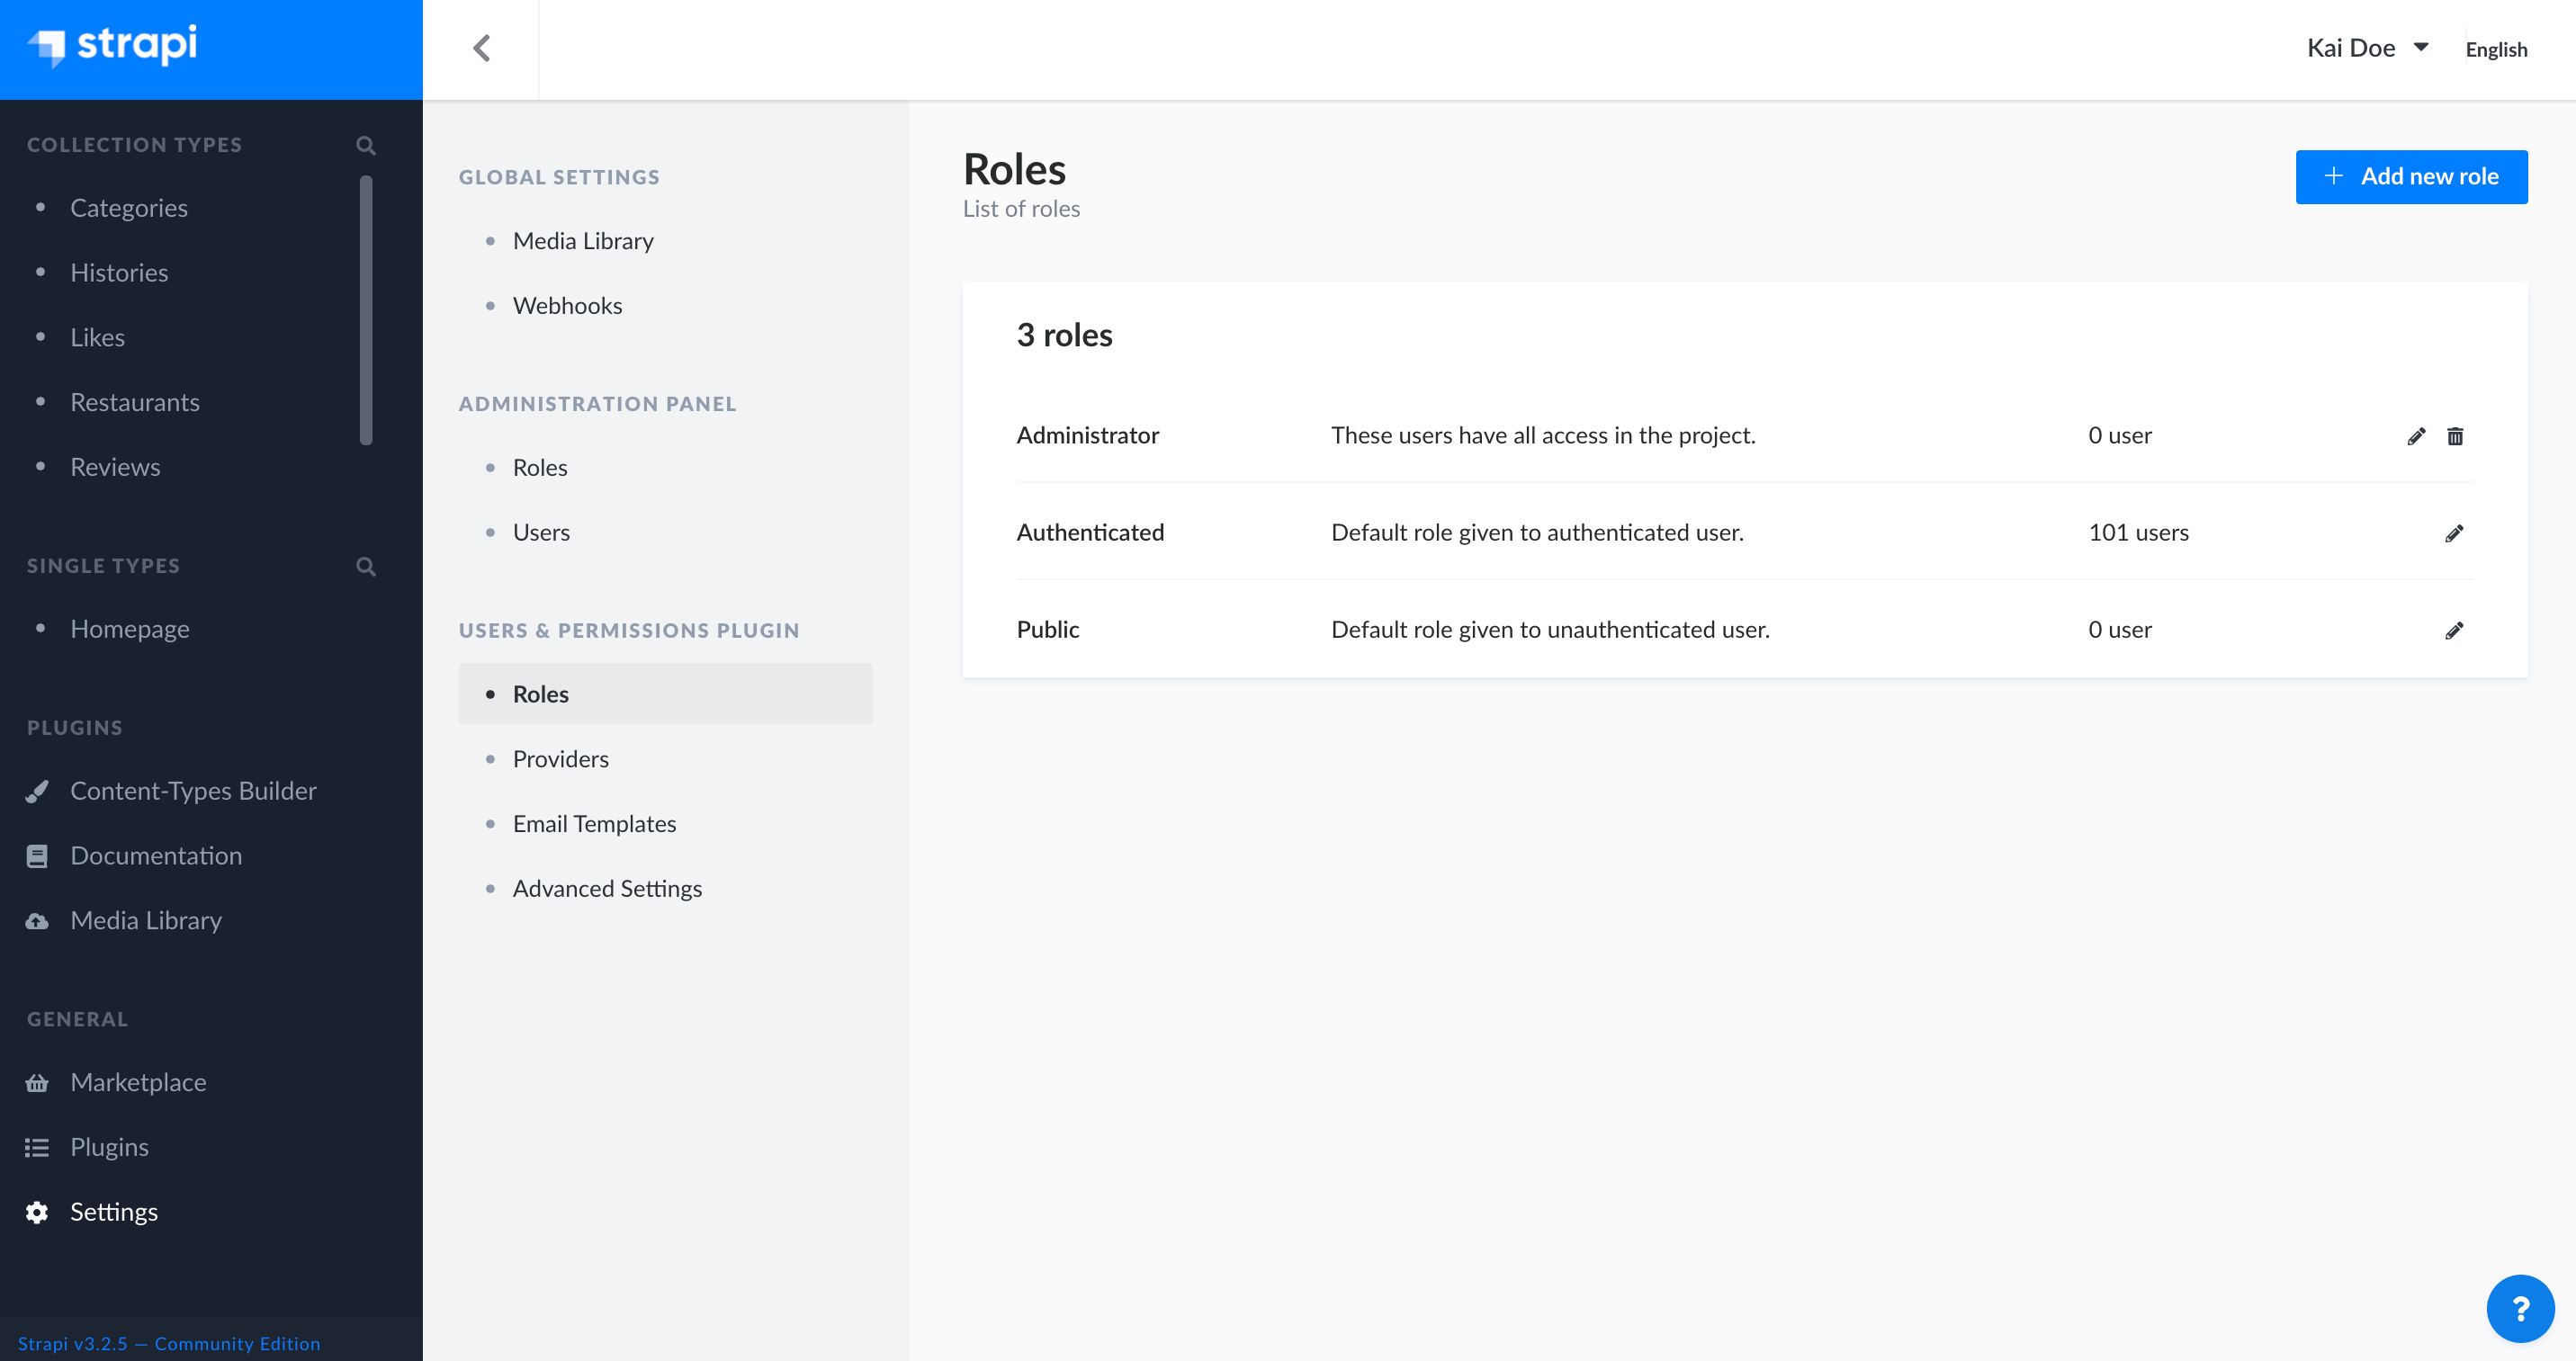Click the back arrow at the top
Screen dimensions: 2576x1361
(483, 47)
